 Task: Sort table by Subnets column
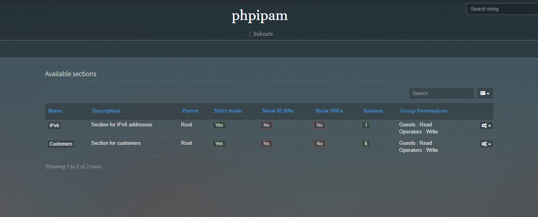[373, 111]
